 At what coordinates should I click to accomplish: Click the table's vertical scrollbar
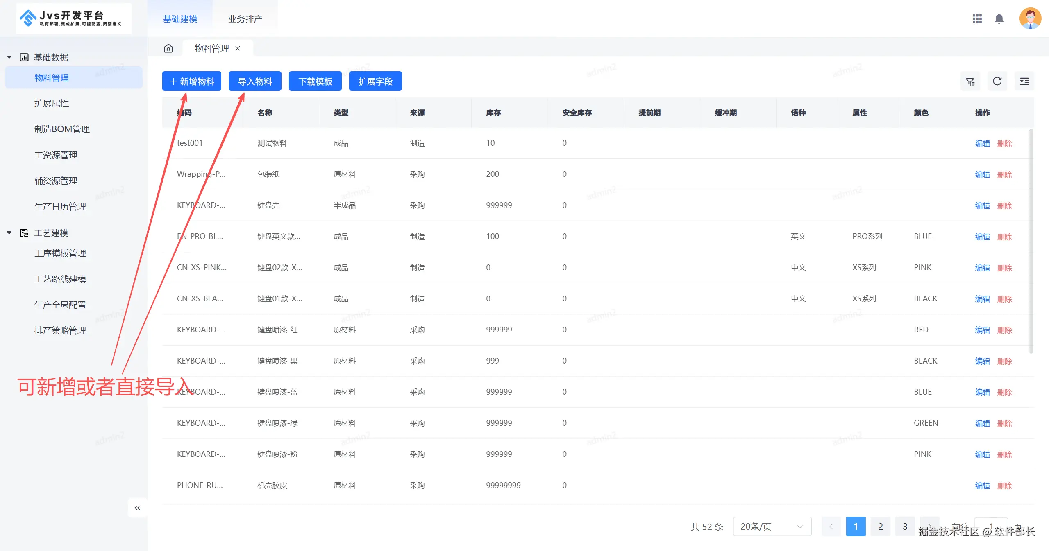click(1031, 242)
